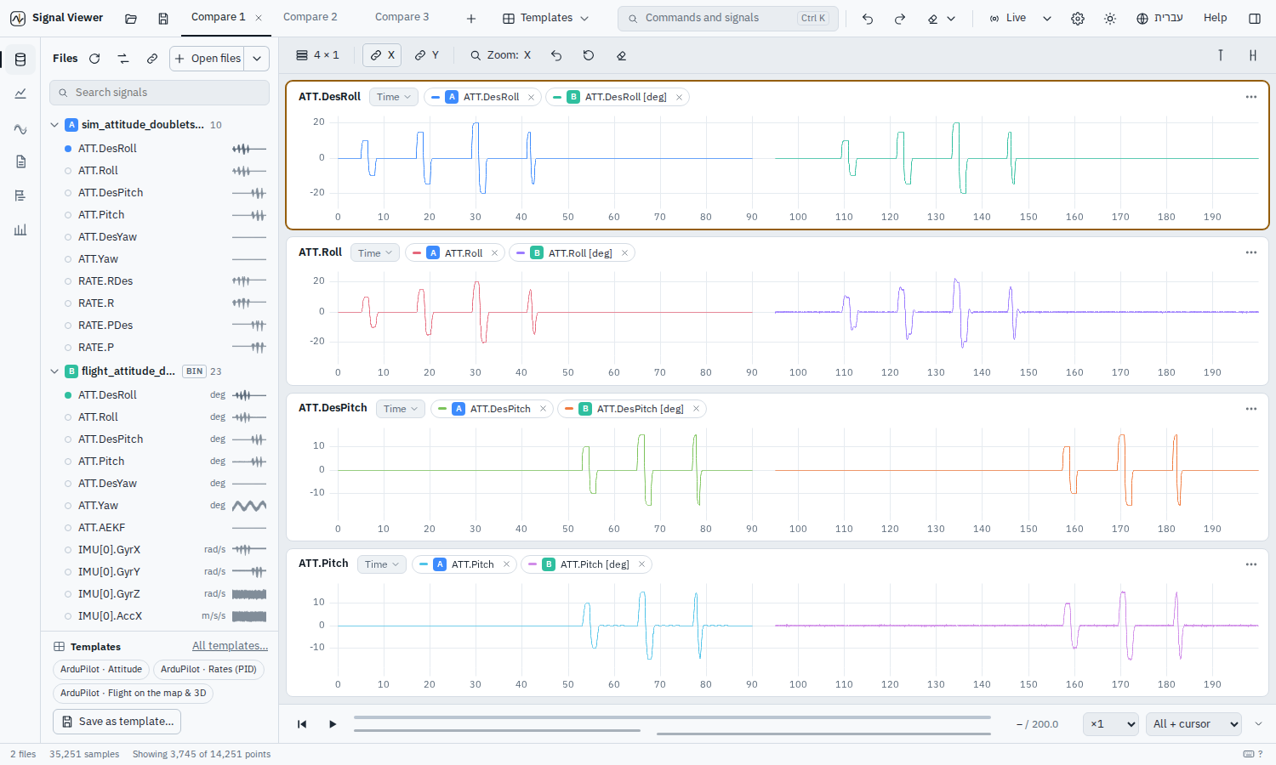Apply ArduPilot · Attitude template
The image size is (1276, 765).
point(101,670)
